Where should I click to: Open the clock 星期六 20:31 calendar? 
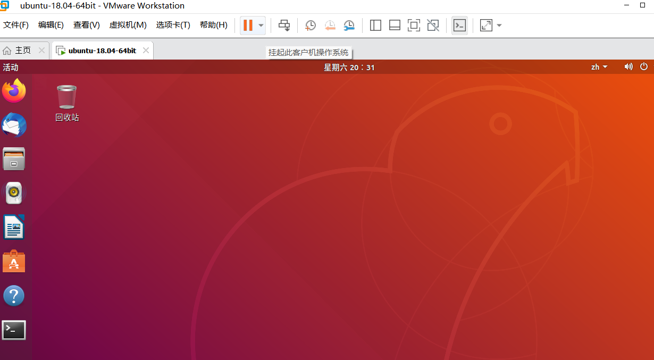(349, 67)
